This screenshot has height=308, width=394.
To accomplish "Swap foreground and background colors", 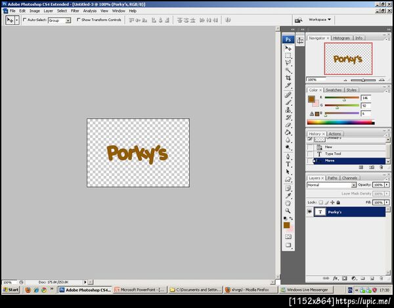I will [291, 218].
